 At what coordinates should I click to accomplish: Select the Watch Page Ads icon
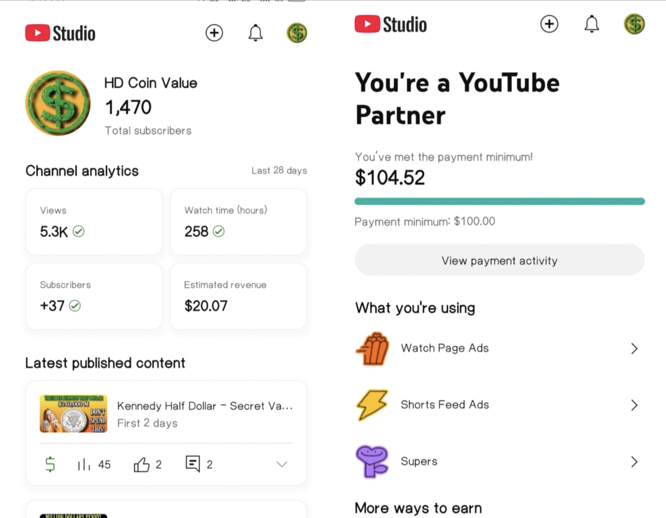point(372,348)
